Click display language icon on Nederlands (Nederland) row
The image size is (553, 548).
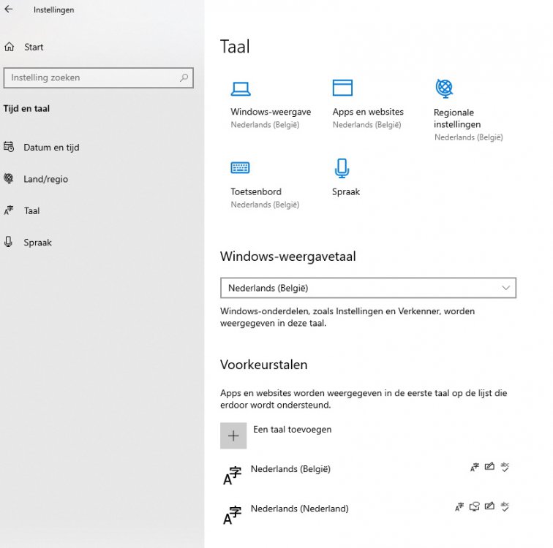point(459,507)
